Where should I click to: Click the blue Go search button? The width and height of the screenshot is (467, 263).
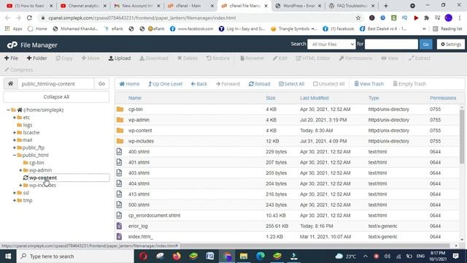pos(425,44)
